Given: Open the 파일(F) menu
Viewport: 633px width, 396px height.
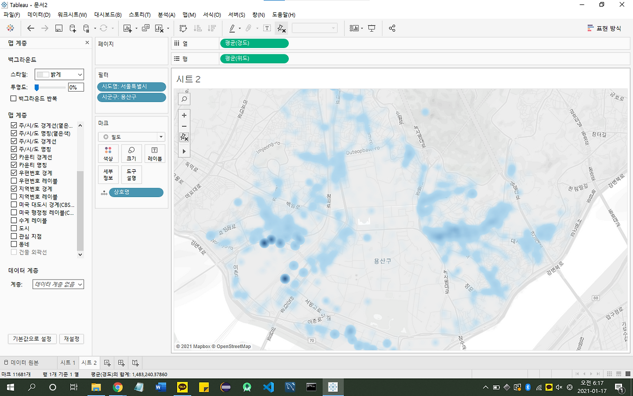Looking at the screenshot, I should point(12,15).
